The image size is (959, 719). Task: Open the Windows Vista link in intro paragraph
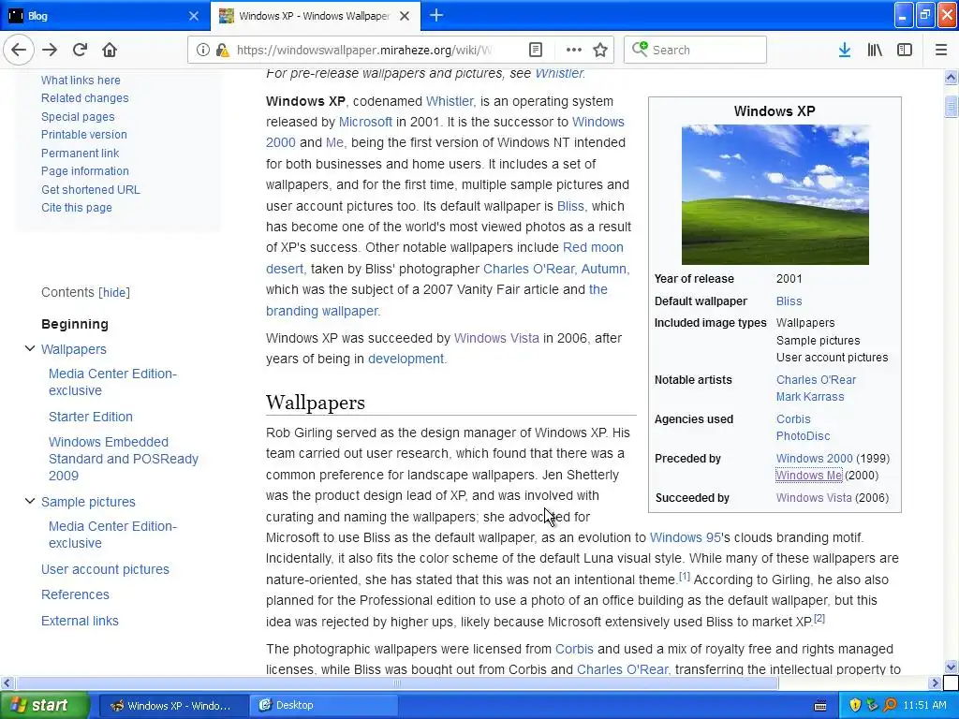point(496,338)
